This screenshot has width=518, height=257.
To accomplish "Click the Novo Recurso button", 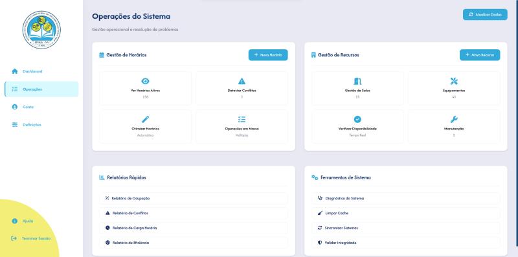I will 480,55.
